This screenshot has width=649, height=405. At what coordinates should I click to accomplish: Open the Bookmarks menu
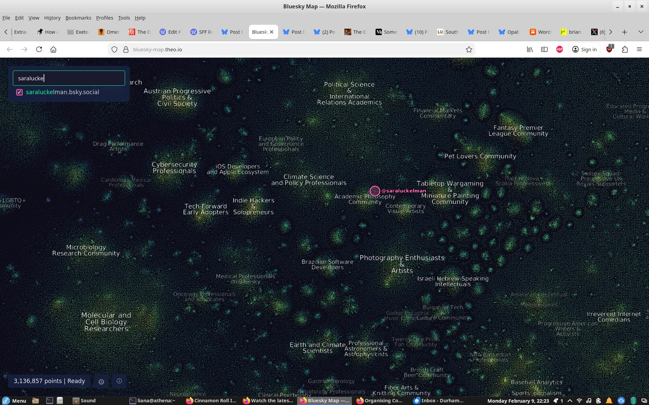pyautogui.click(x=78, y=18)
